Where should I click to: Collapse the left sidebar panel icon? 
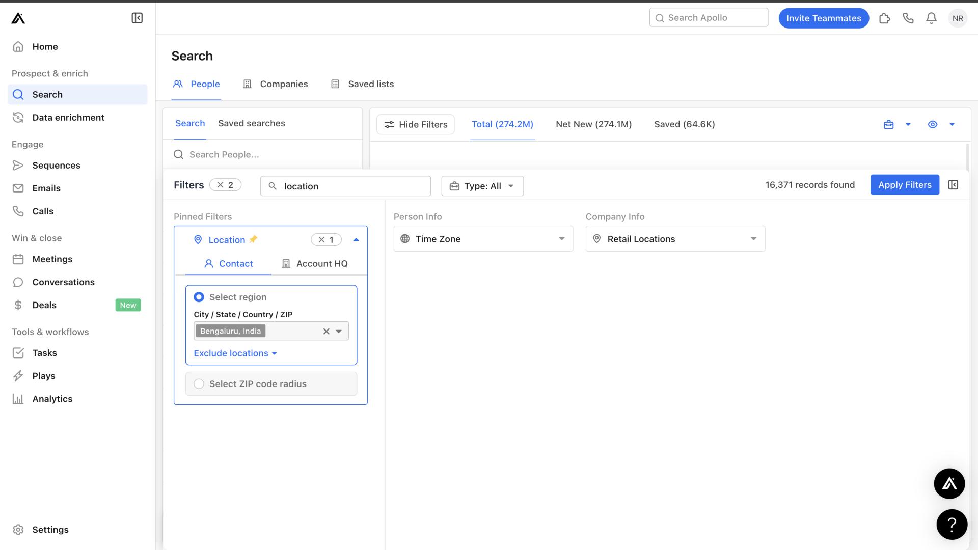[x=137, y=18]
